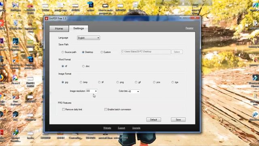Viewport: 259px width, 146px height.
Task: Click the 'PRO Features' heading text
Action: pos(65,103)
